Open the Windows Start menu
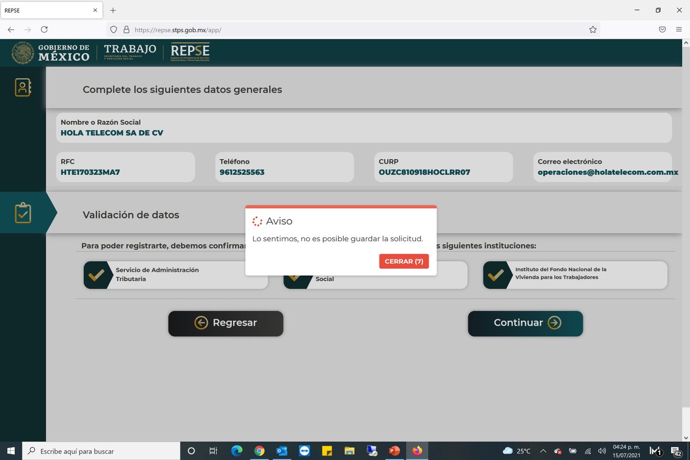Image resolution: width=690 pixels, height=460 pixels. (x=11, y=451)
